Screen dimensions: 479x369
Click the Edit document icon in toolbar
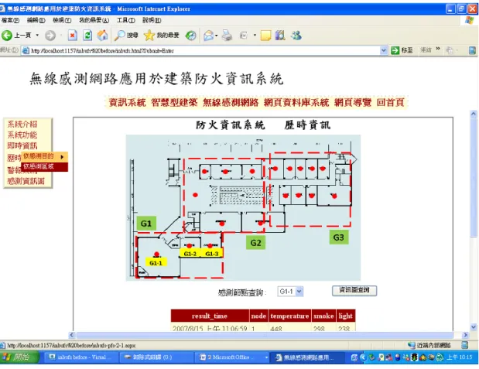pos(244,36)
